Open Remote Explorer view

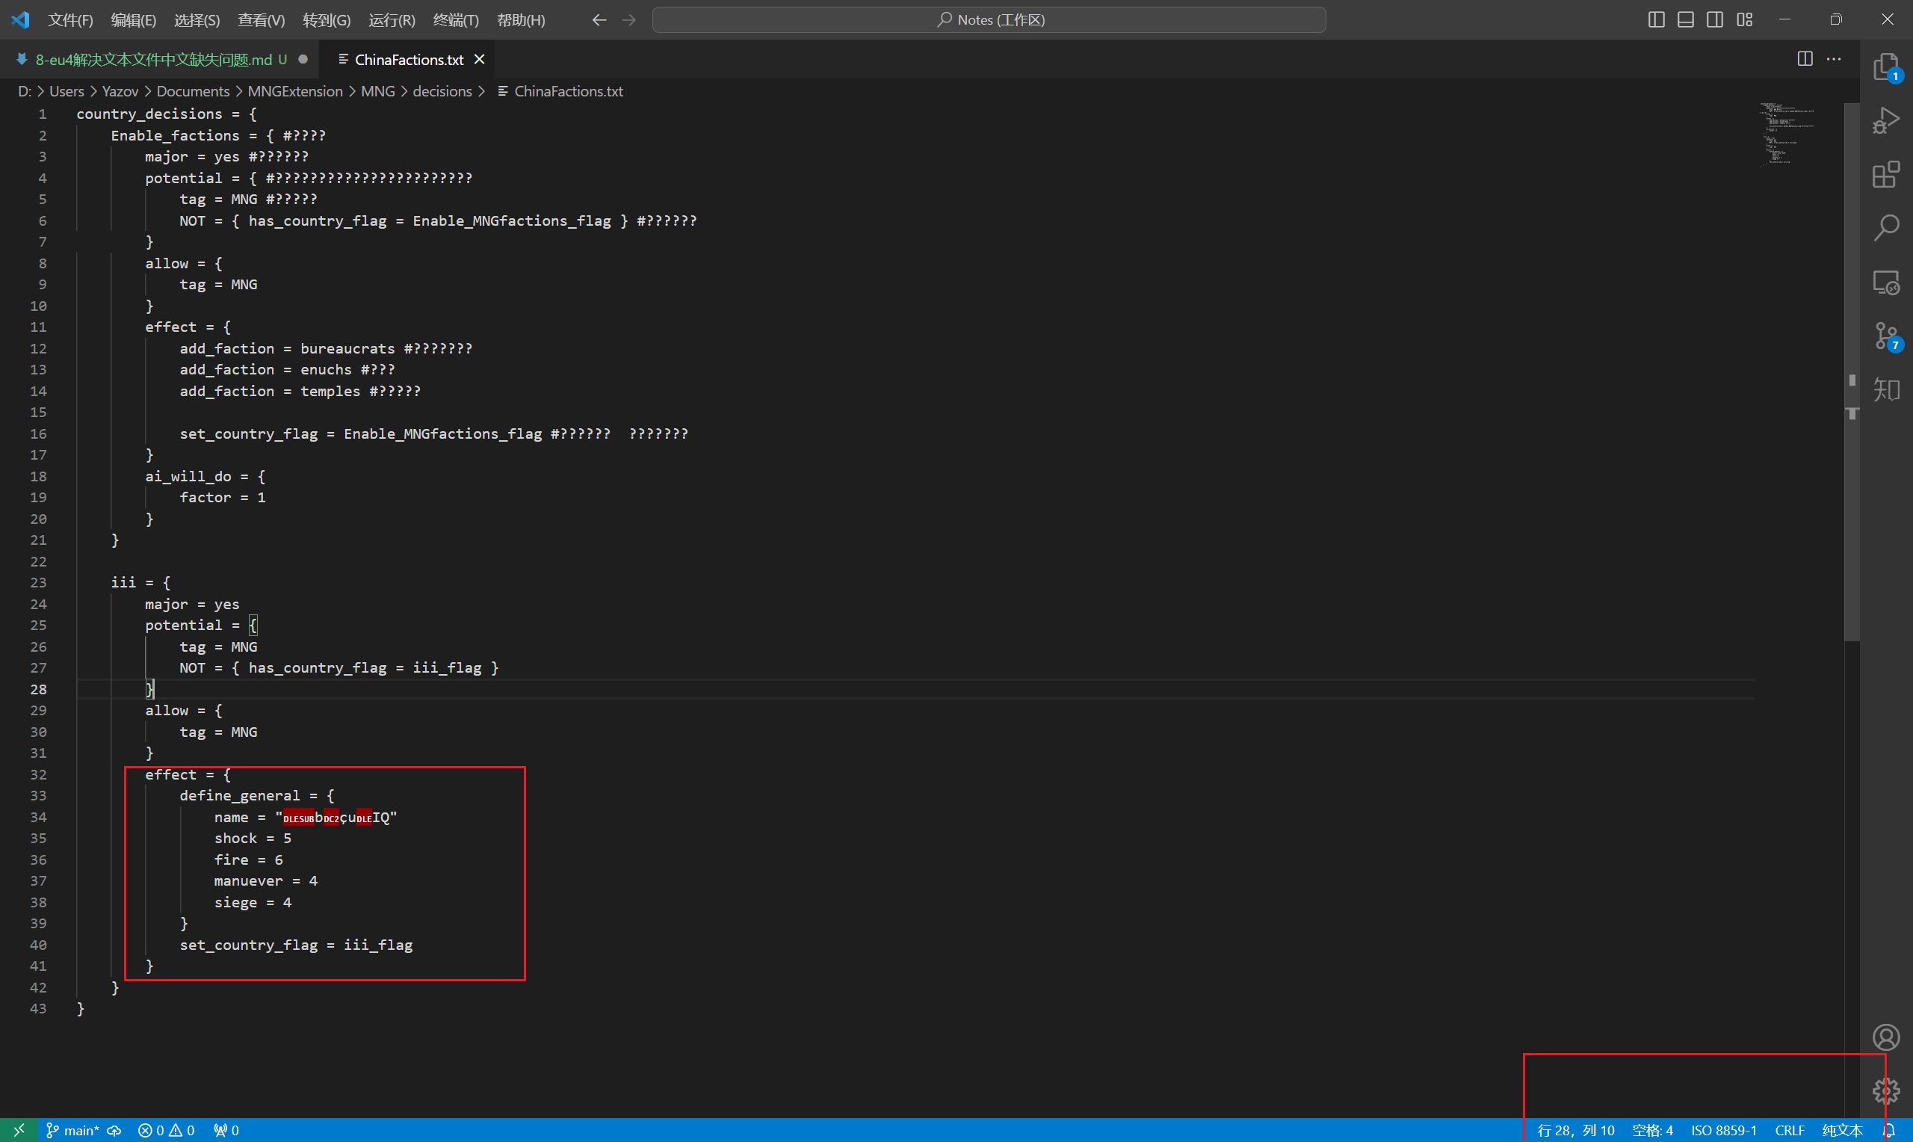(1886, 283)
